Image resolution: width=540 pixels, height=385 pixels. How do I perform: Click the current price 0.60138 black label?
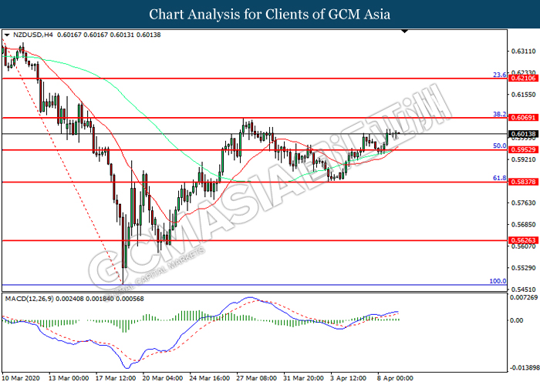click(x=523, y=134)
